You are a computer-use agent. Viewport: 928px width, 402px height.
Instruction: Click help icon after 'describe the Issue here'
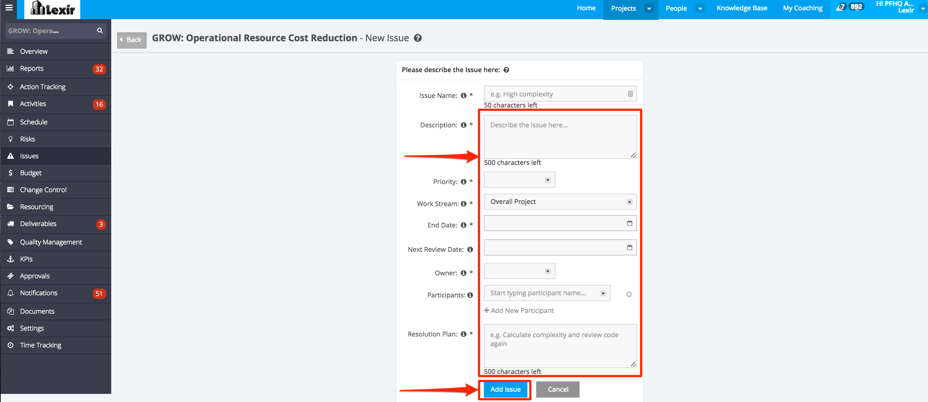(506, 70)
